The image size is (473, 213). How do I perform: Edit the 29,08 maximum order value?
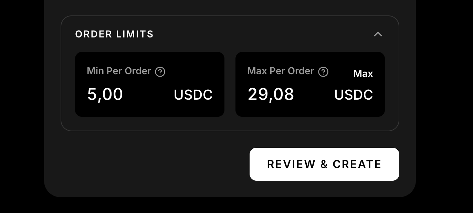click(271, 94)
